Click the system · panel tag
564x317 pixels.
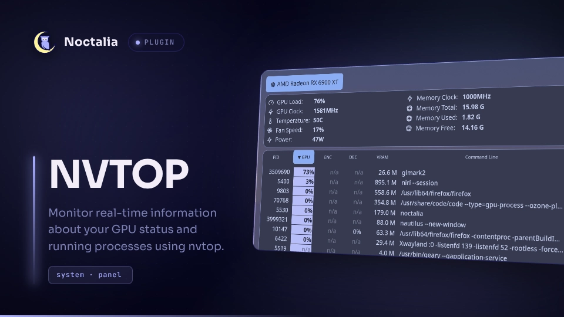[90, 275]
